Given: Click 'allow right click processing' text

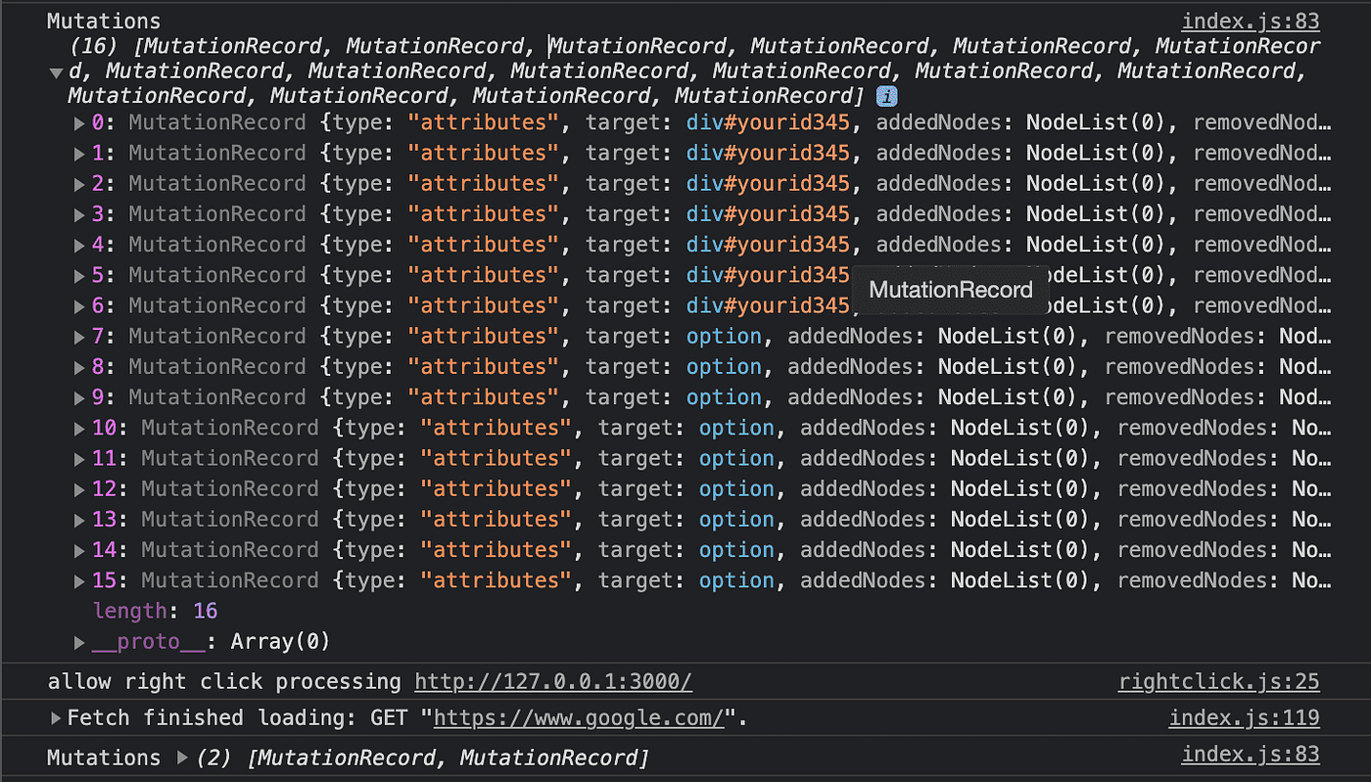Looking at the screenshot, I should coord(224,682).
